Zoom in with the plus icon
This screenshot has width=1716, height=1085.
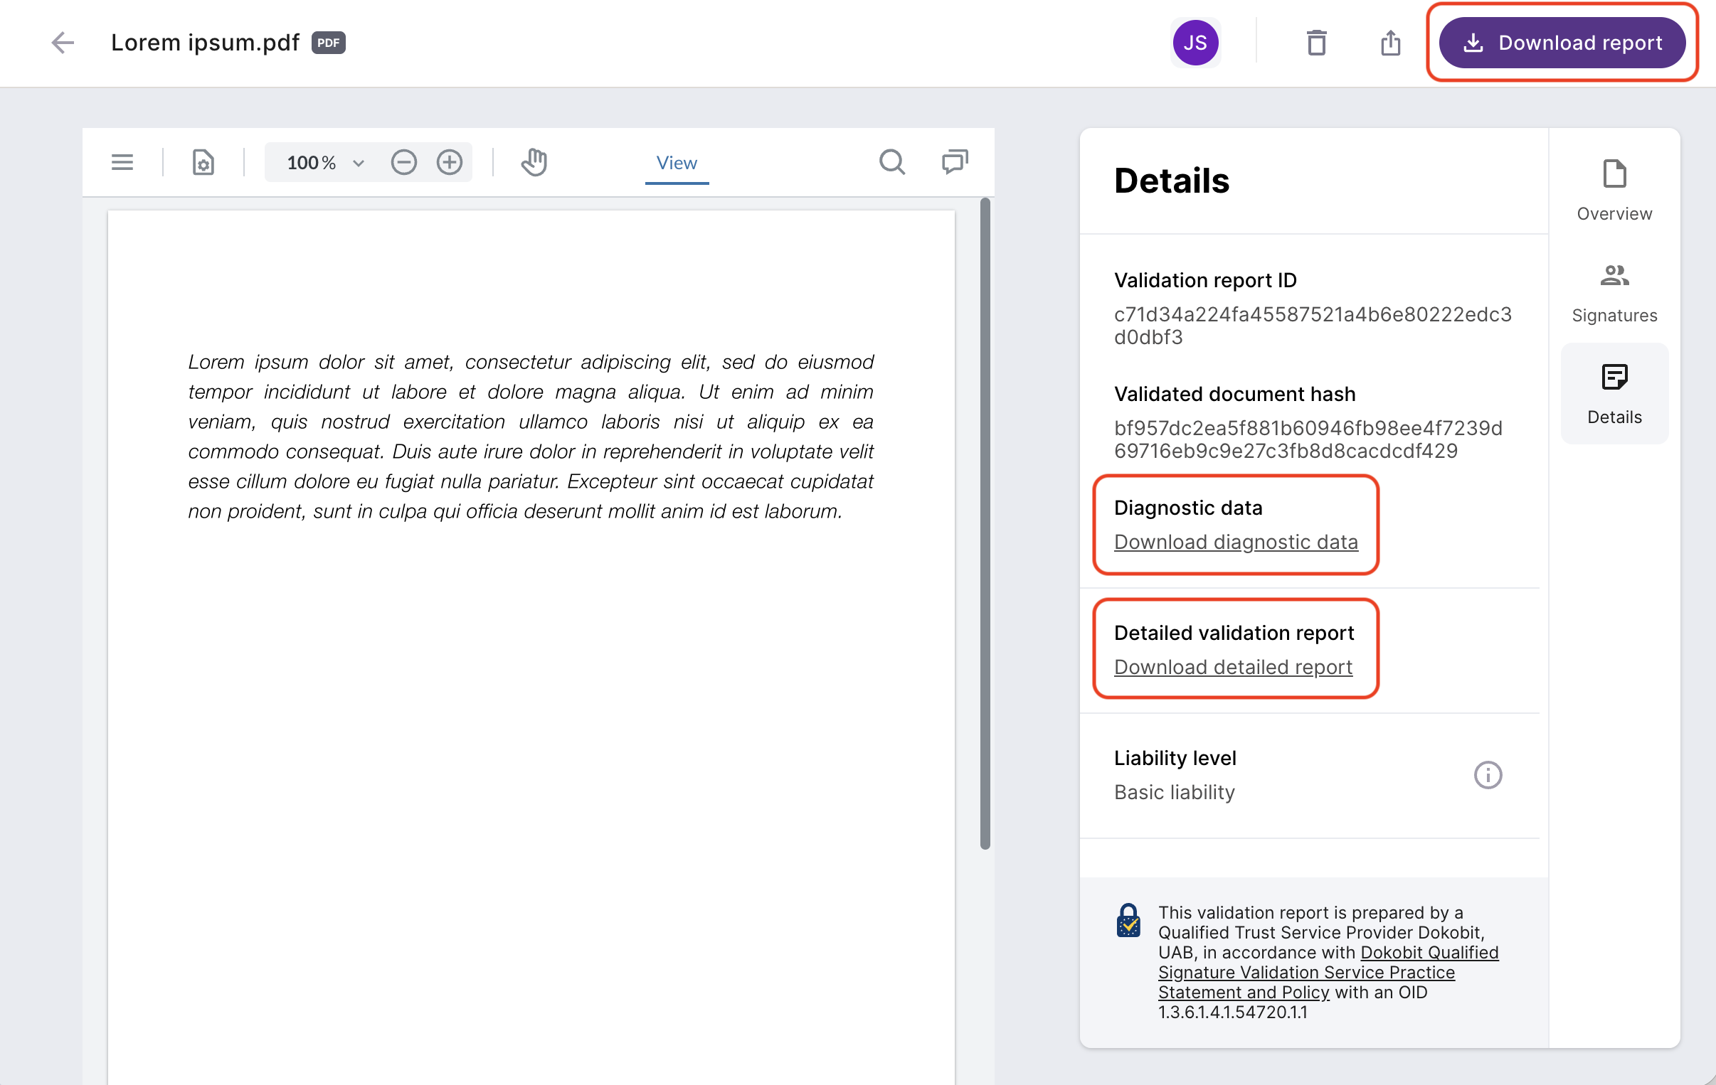[450, 162]
